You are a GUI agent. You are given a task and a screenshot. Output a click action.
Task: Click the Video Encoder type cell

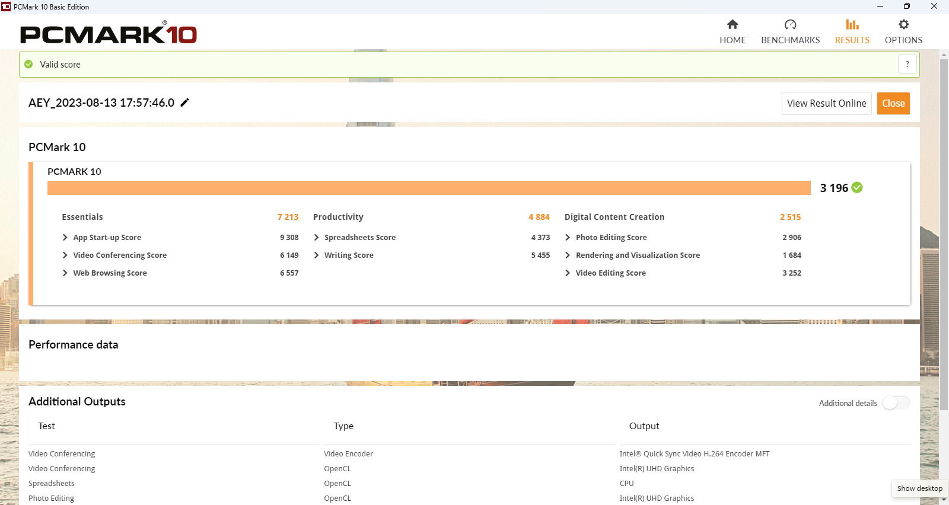[x=348, y=454]
